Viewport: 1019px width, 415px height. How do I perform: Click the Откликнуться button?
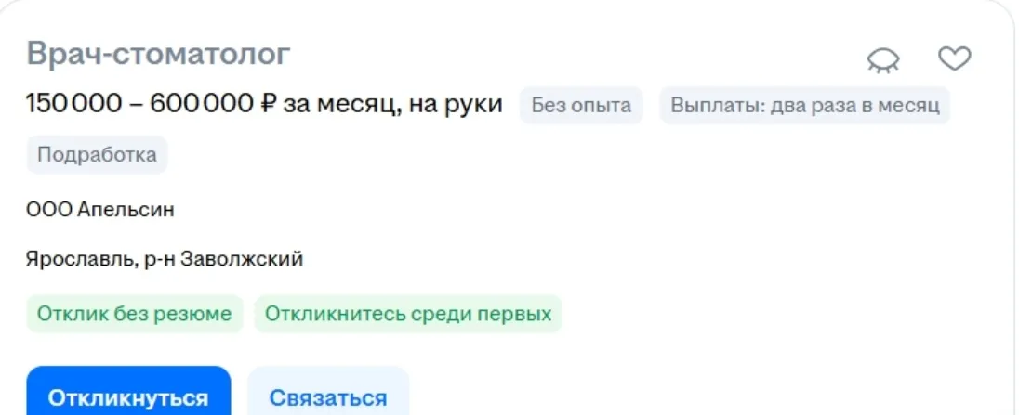pos(128,397)
